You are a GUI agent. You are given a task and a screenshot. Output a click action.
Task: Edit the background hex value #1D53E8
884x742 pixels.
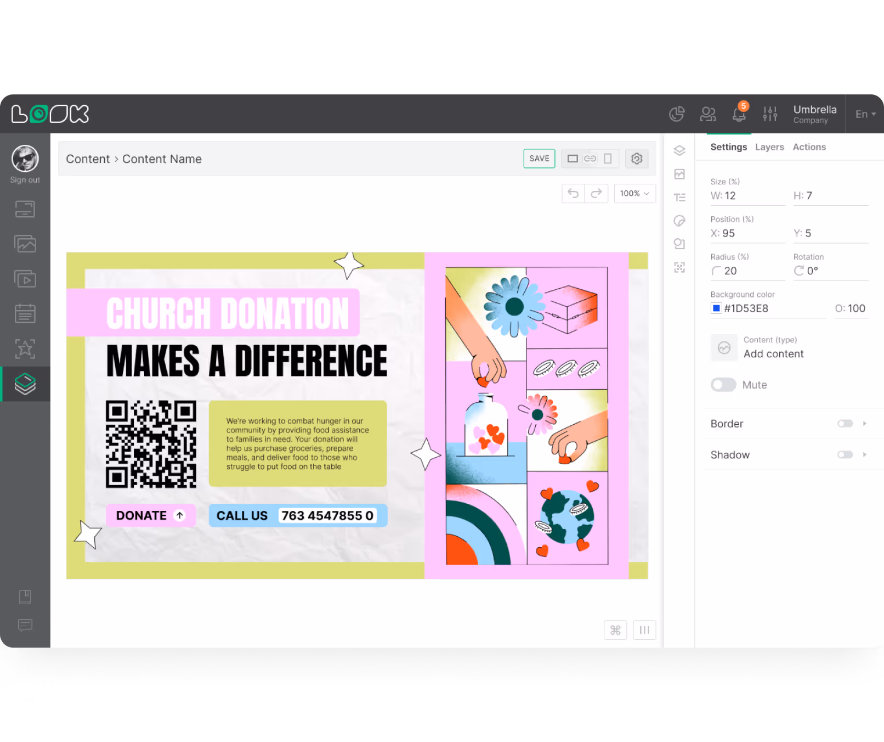tap(746, 308)
